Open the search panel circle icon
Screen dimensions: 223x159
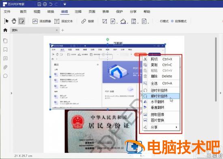click(5, 76)
